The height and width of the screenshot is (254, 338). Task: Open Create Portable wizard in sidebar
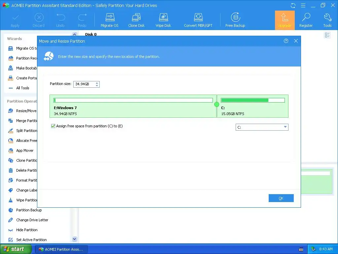click(22, 78)
